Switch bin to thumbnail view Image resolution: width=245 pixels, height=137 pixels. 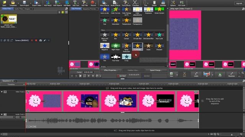(x=63, y=12)
